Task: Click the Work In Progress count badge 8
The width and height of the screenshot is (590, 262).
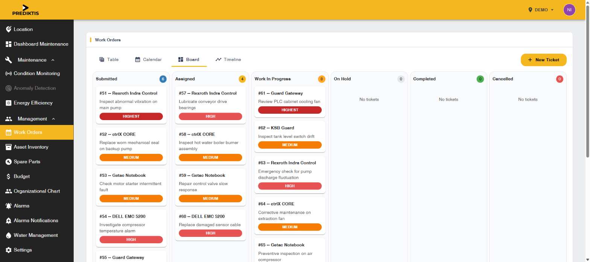Action: (321, 79)
